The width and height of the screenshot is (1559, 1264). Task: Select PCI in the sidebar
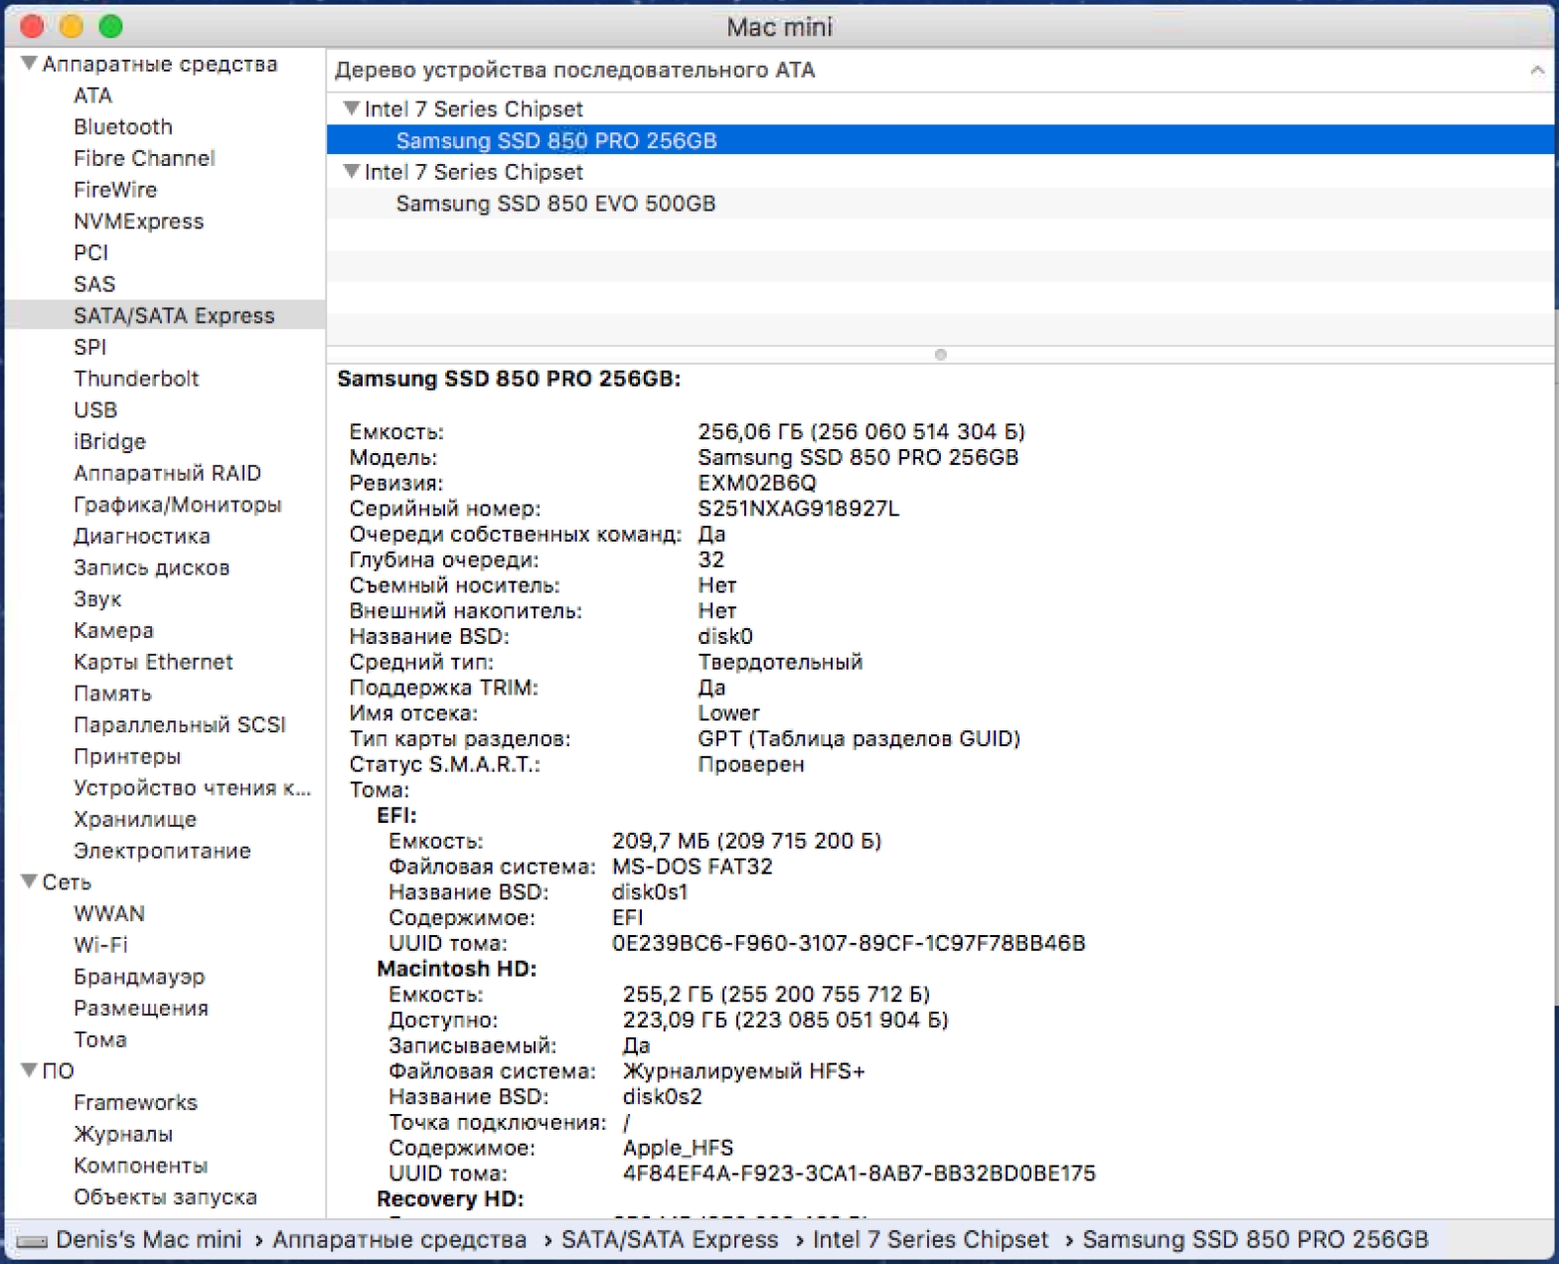(90, 252)
